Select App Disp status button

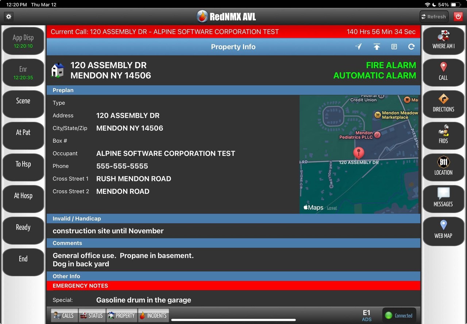[23, 41]
